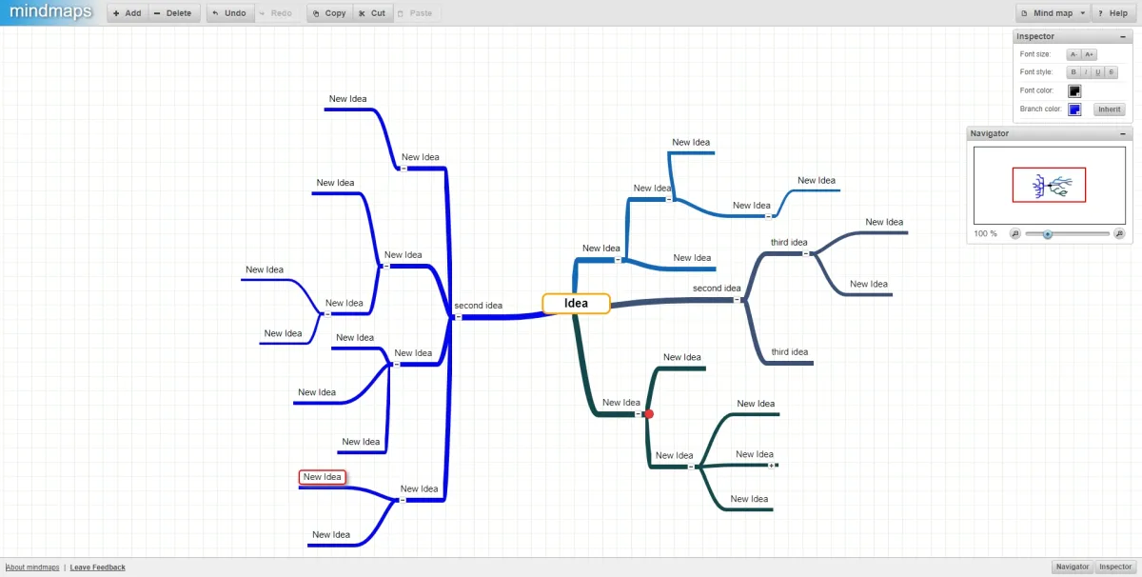This screenshot has width=1142, height=577.
Task: Toggle italic font style
Action: click(1086, 72)
